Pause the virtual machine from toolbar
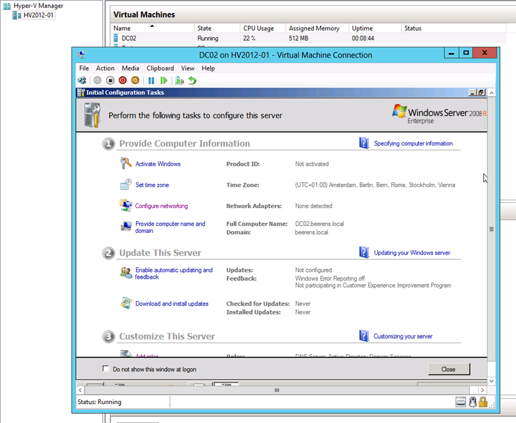The width and height of the screenshot is (516, 423). coord(151,80)
